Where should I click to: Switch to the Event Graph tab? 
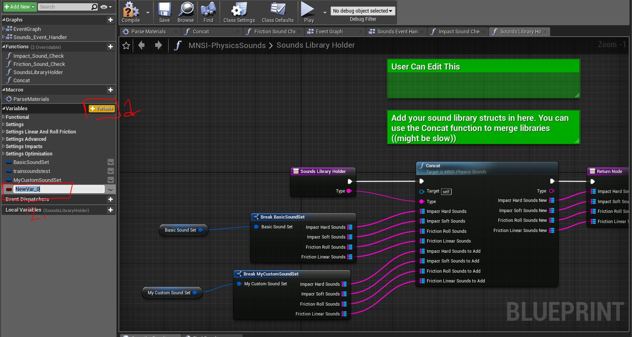(x=329, y=32)
